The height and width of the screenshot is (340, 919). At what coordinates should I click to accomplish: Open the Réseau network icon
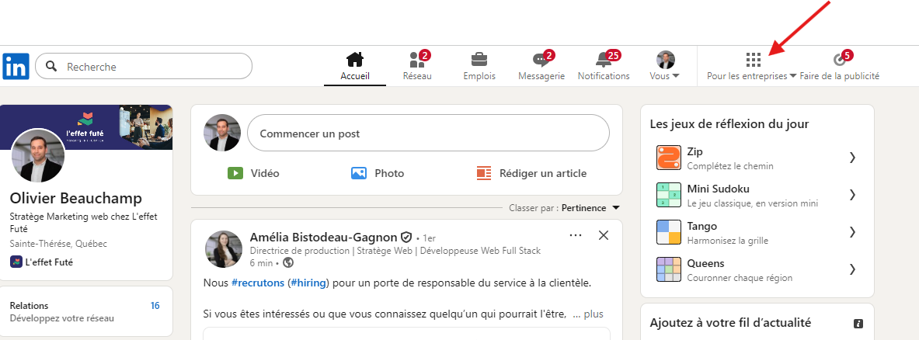click(x=417, y=61)
